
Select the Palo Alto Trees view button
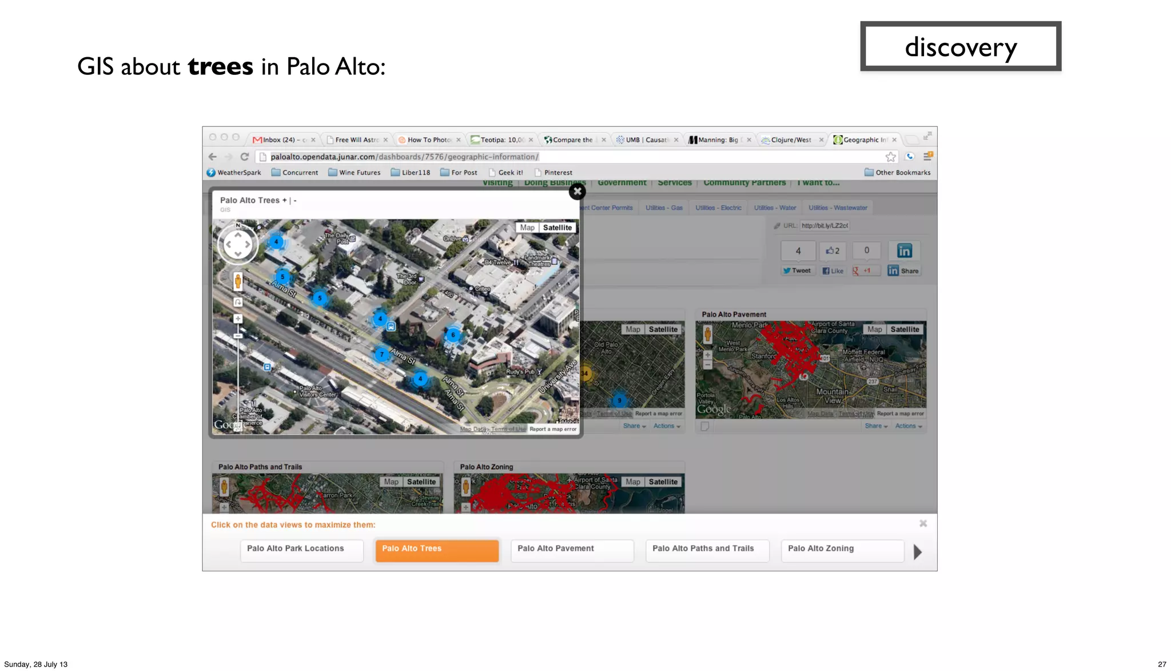tap(437, 550)
